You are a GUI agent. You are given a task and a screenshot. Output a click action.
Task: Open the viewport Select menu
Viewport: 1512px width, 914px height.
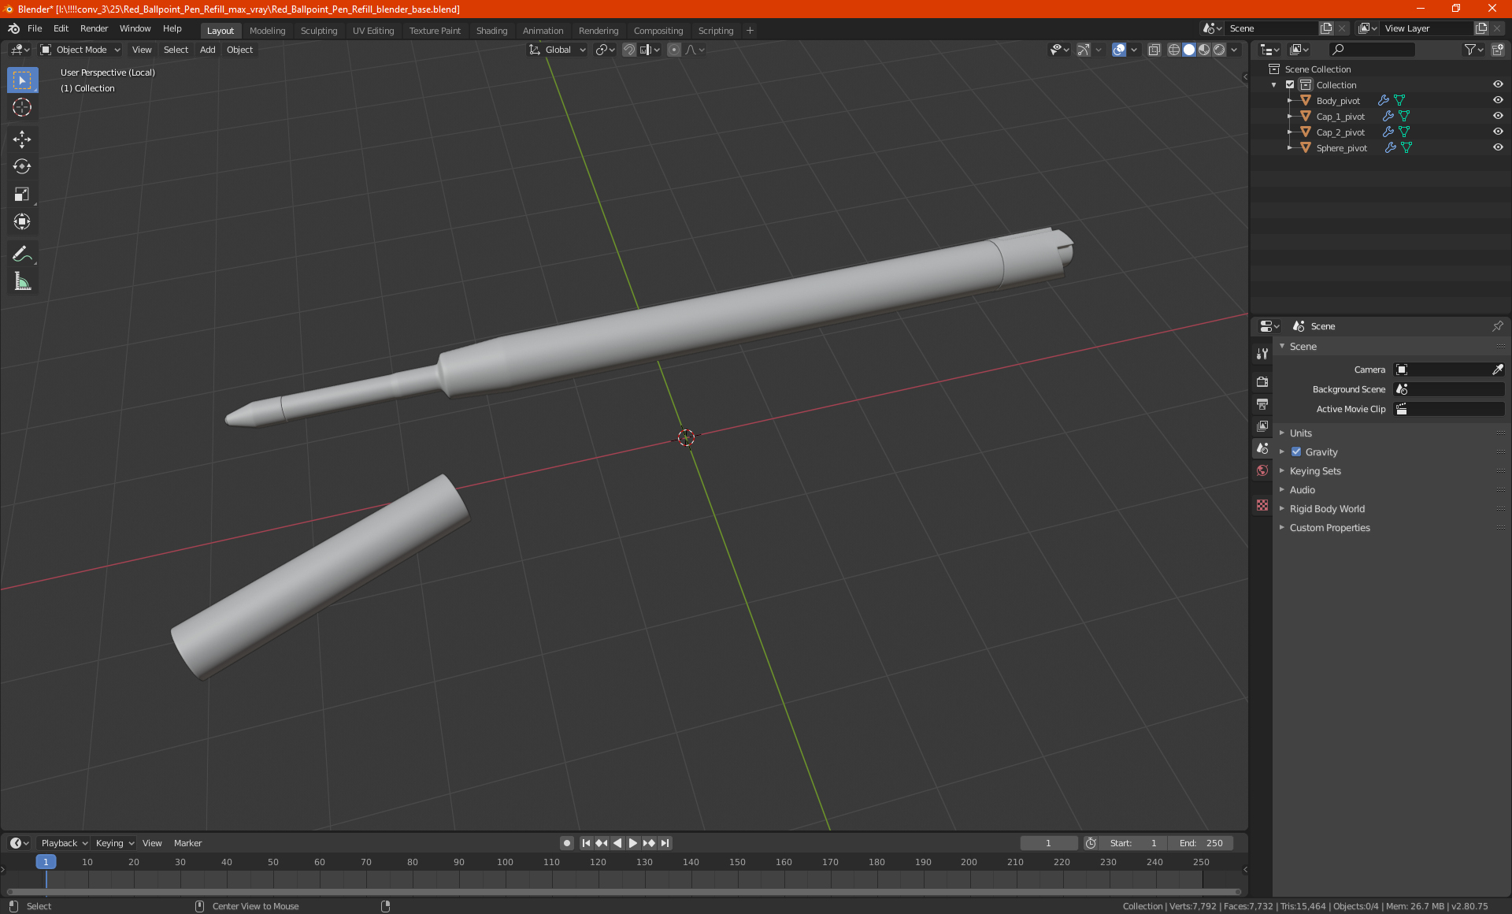176,50
